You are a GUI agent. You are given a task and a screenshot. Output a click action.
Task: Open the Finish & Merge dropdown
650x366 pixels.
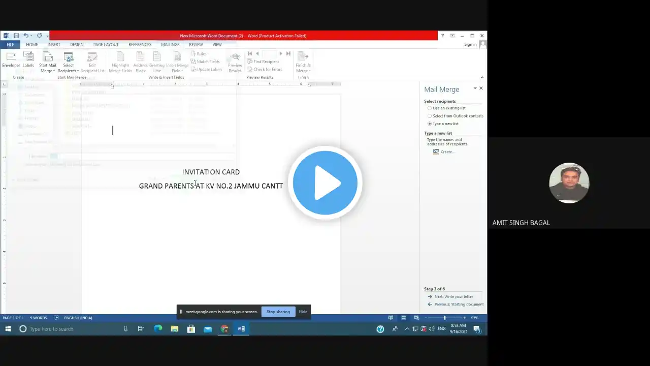click(303, 63)
